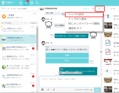This screenshot has height=93, width=119.
Task: Click the talk list scrollbar thumb
Action: [37, 39]
